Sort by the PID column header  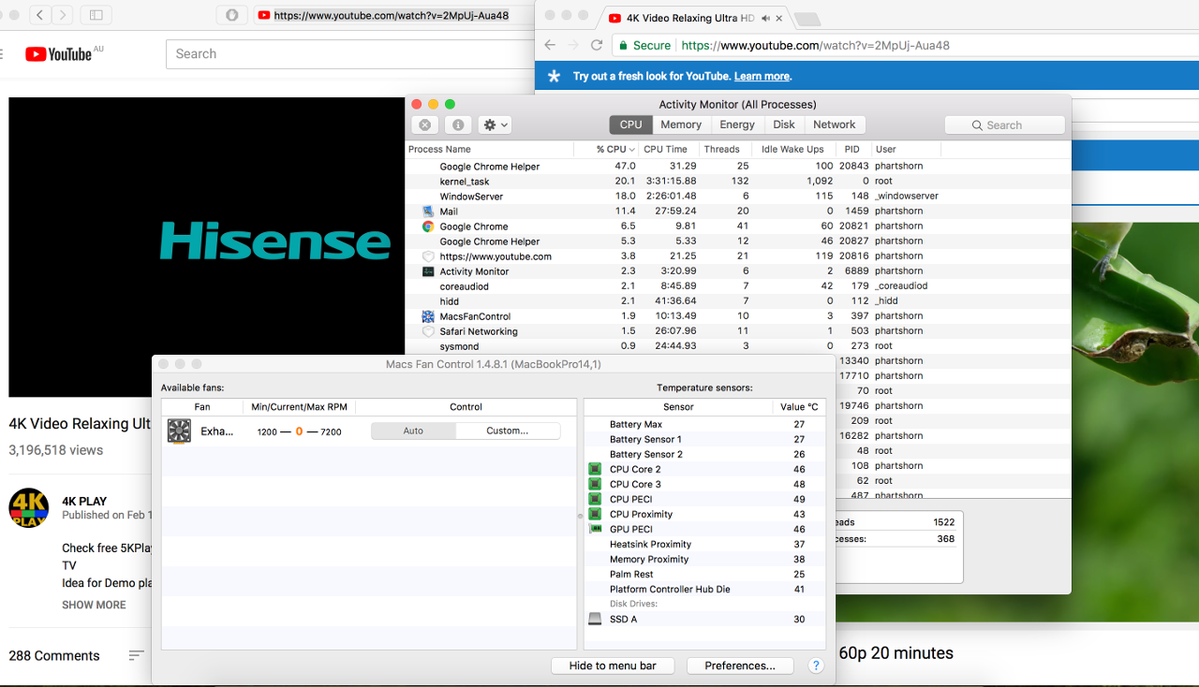[x=851, y=149]
